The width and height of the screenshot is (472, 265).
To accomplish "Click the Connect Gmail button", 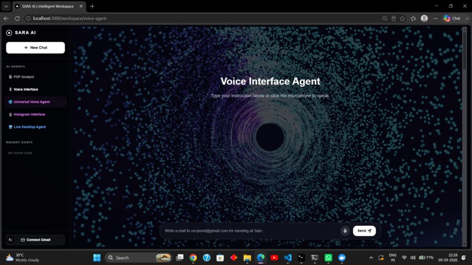I will (x=36, y=240).
